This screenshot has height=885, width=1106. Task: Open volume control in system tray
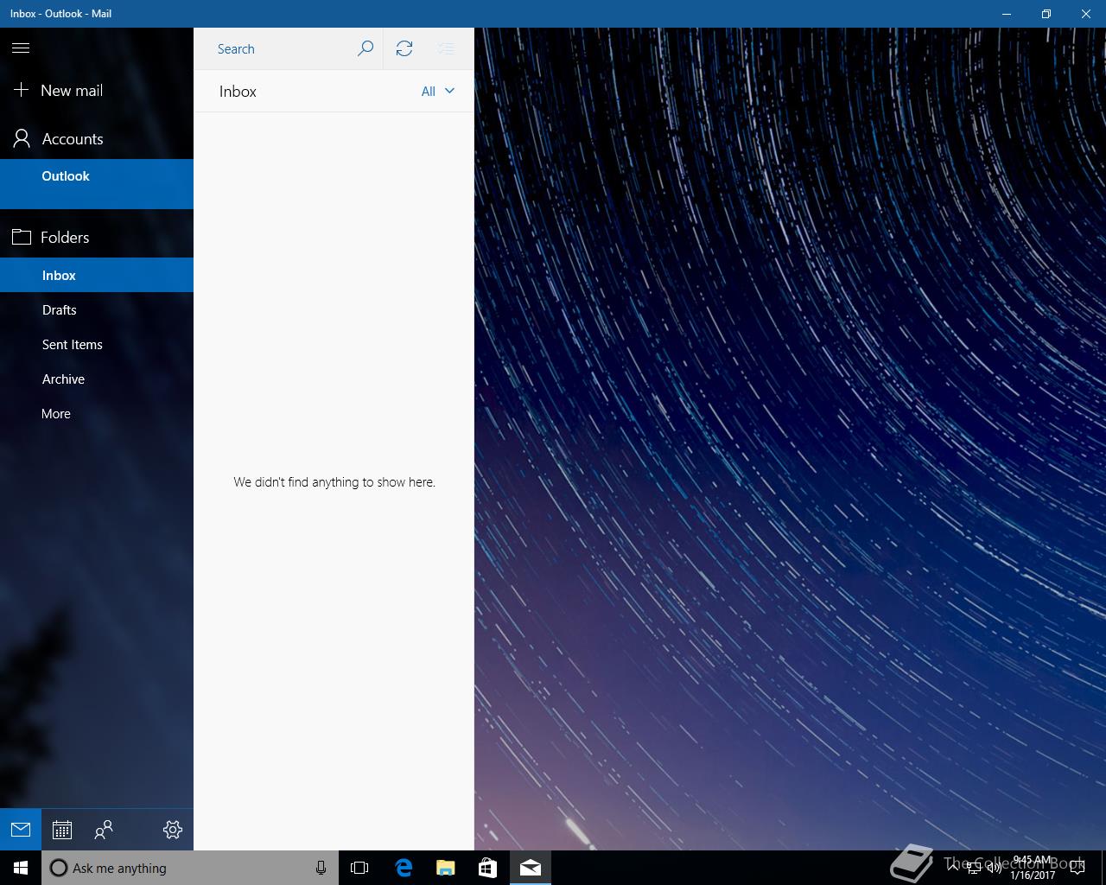pos(995,869)
